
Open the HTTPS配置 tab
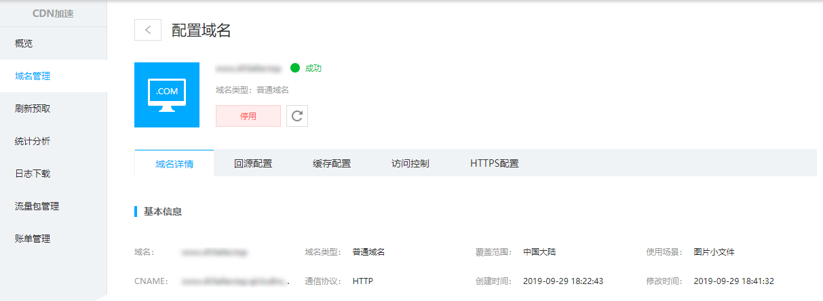[x=494, y=163]
